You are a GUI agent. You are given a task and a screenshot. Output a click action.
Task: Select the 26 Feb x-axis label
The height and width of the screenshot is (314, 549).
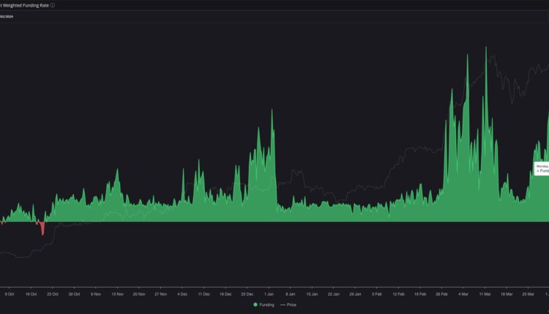[441, 294]
